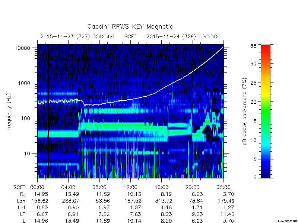Click the longitude value '187.52'

[133, 201]
